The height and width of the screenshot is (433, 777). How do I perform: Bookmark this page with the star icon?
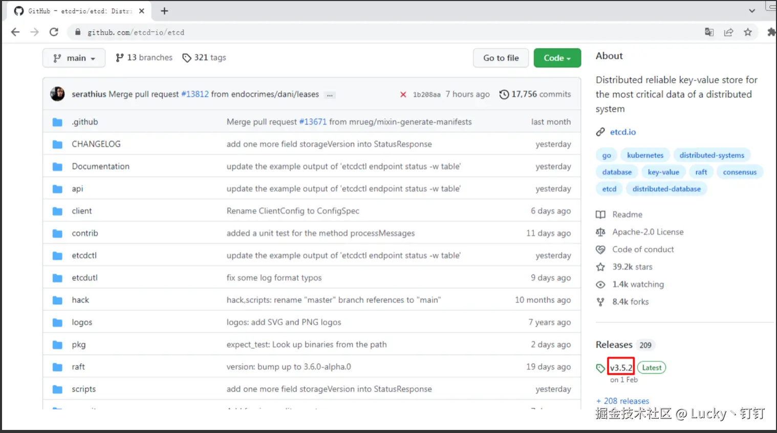(x=748, y=32)
